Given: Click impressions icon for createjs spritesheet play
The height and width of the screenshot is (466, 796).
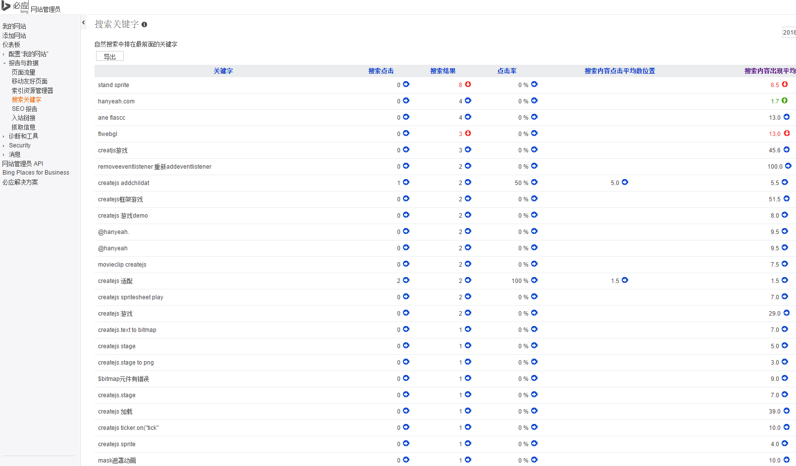Looking at the screenshot, I should click(x=468, y=297).
